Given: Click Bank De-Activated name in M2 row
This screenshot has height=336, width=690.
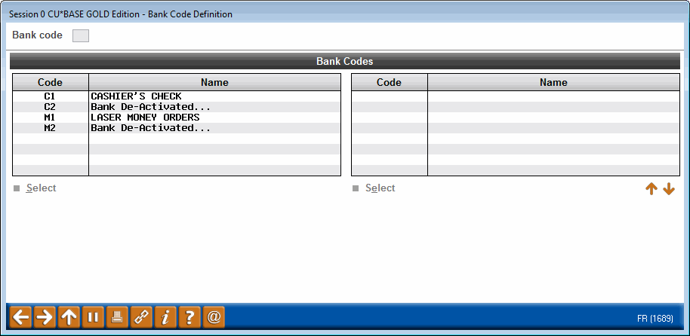Looking at the screenshot, I should coord(150,128).
